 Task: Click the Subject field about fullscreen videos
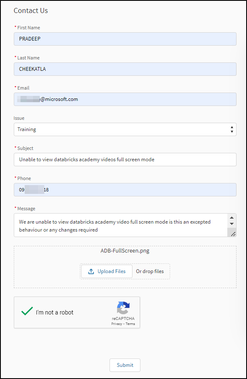(125, 160)
